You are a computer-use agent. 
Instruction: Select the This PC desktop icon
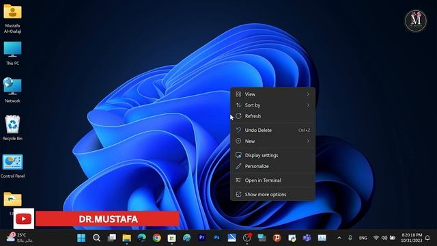coord(12,53)
